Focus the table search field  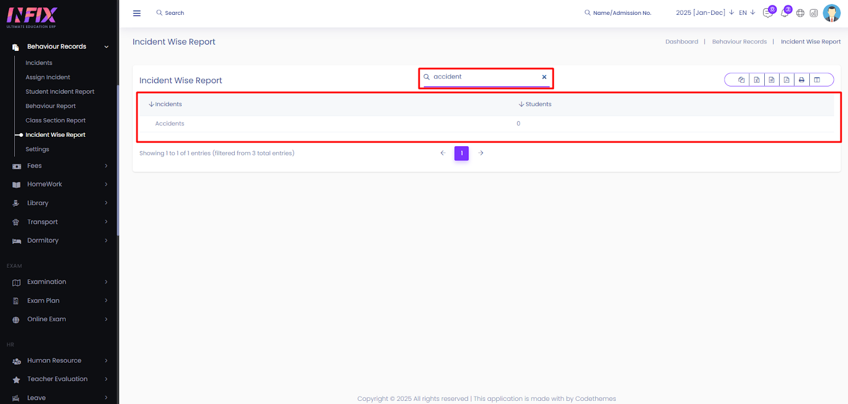coord(486,77)
